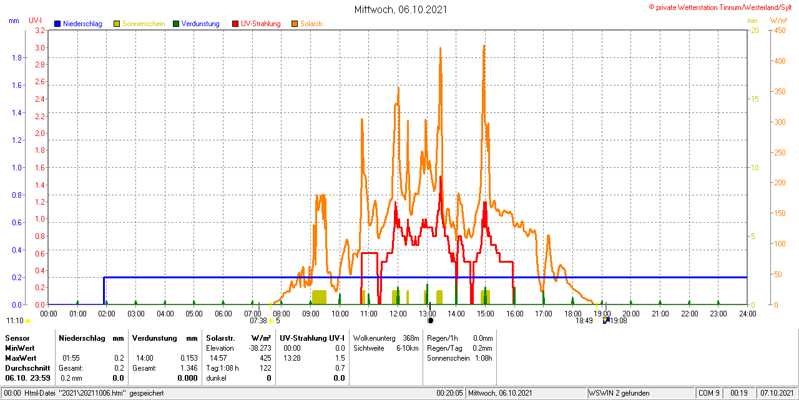Click the 18:00 tick on the time axis
The image size is (799, 400).
(572, 313)
